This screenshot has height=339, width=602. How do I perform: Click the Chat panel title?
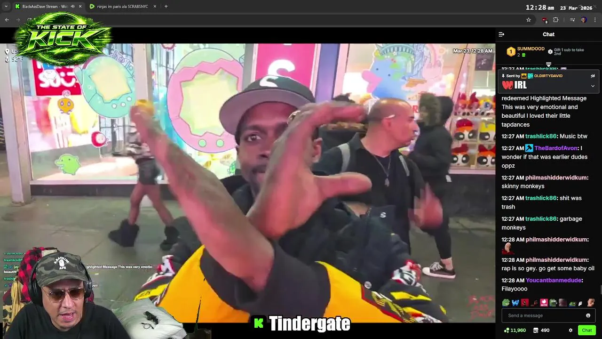548,34
